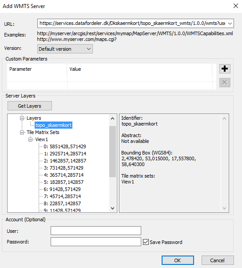Image resolution: width=242 pixels, height=268 pixels.
Task: Click layer tree scrollbar down arrow
Action: [112, 208]
